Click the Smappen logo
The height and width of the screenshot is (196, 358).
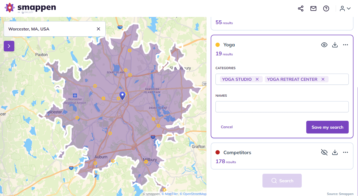[x=30, y=8]
